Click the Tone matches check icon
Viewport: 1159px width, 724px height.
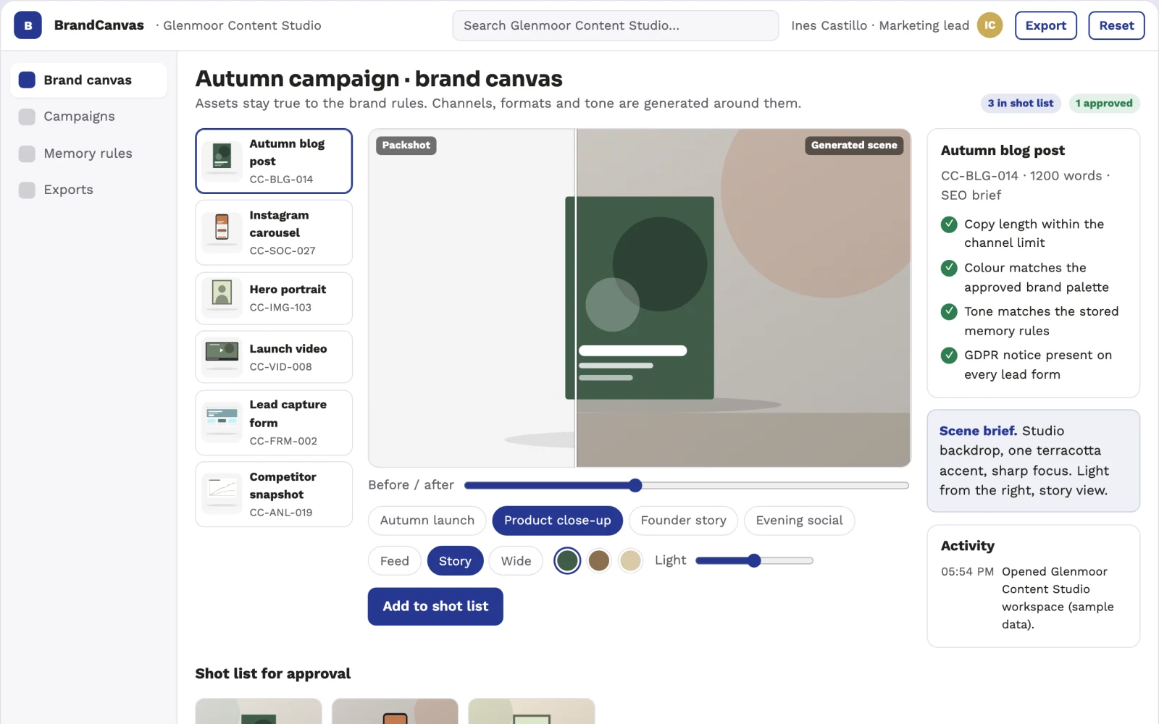click(x=949, y=311)
